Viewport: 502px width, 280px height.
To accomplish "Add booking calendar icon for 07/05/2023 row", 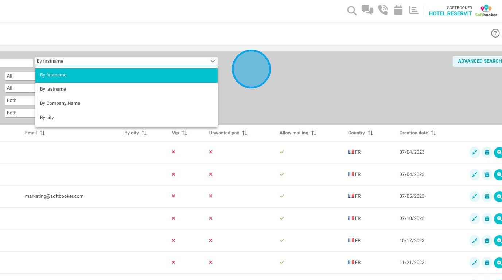I will pos(487,197).
